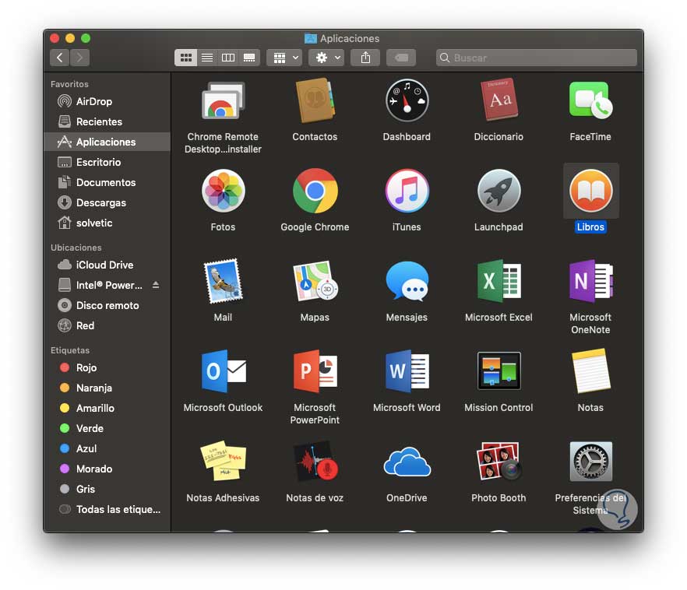Launch the Mensajes app
The width and height of the screenshot is (687, 590).
(x=407, y=281)
